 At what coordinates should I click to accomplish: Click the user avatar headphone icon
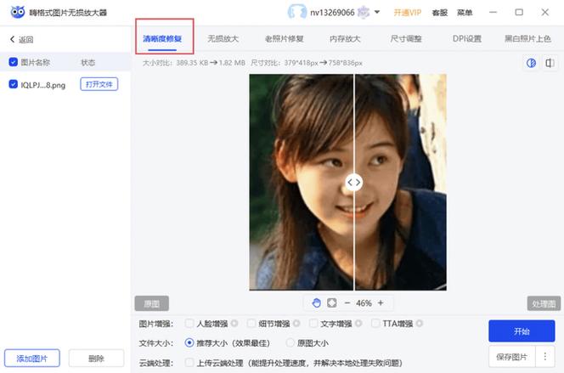pyautogui.click(x=296, y=12)
